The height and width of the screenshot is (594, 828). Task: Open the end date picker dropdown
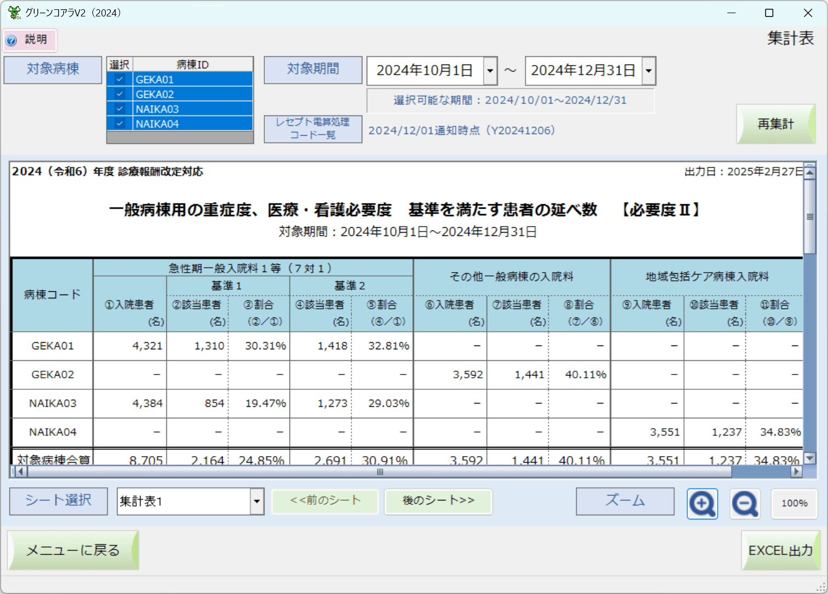pyautogui.click(x=648, y=71)
